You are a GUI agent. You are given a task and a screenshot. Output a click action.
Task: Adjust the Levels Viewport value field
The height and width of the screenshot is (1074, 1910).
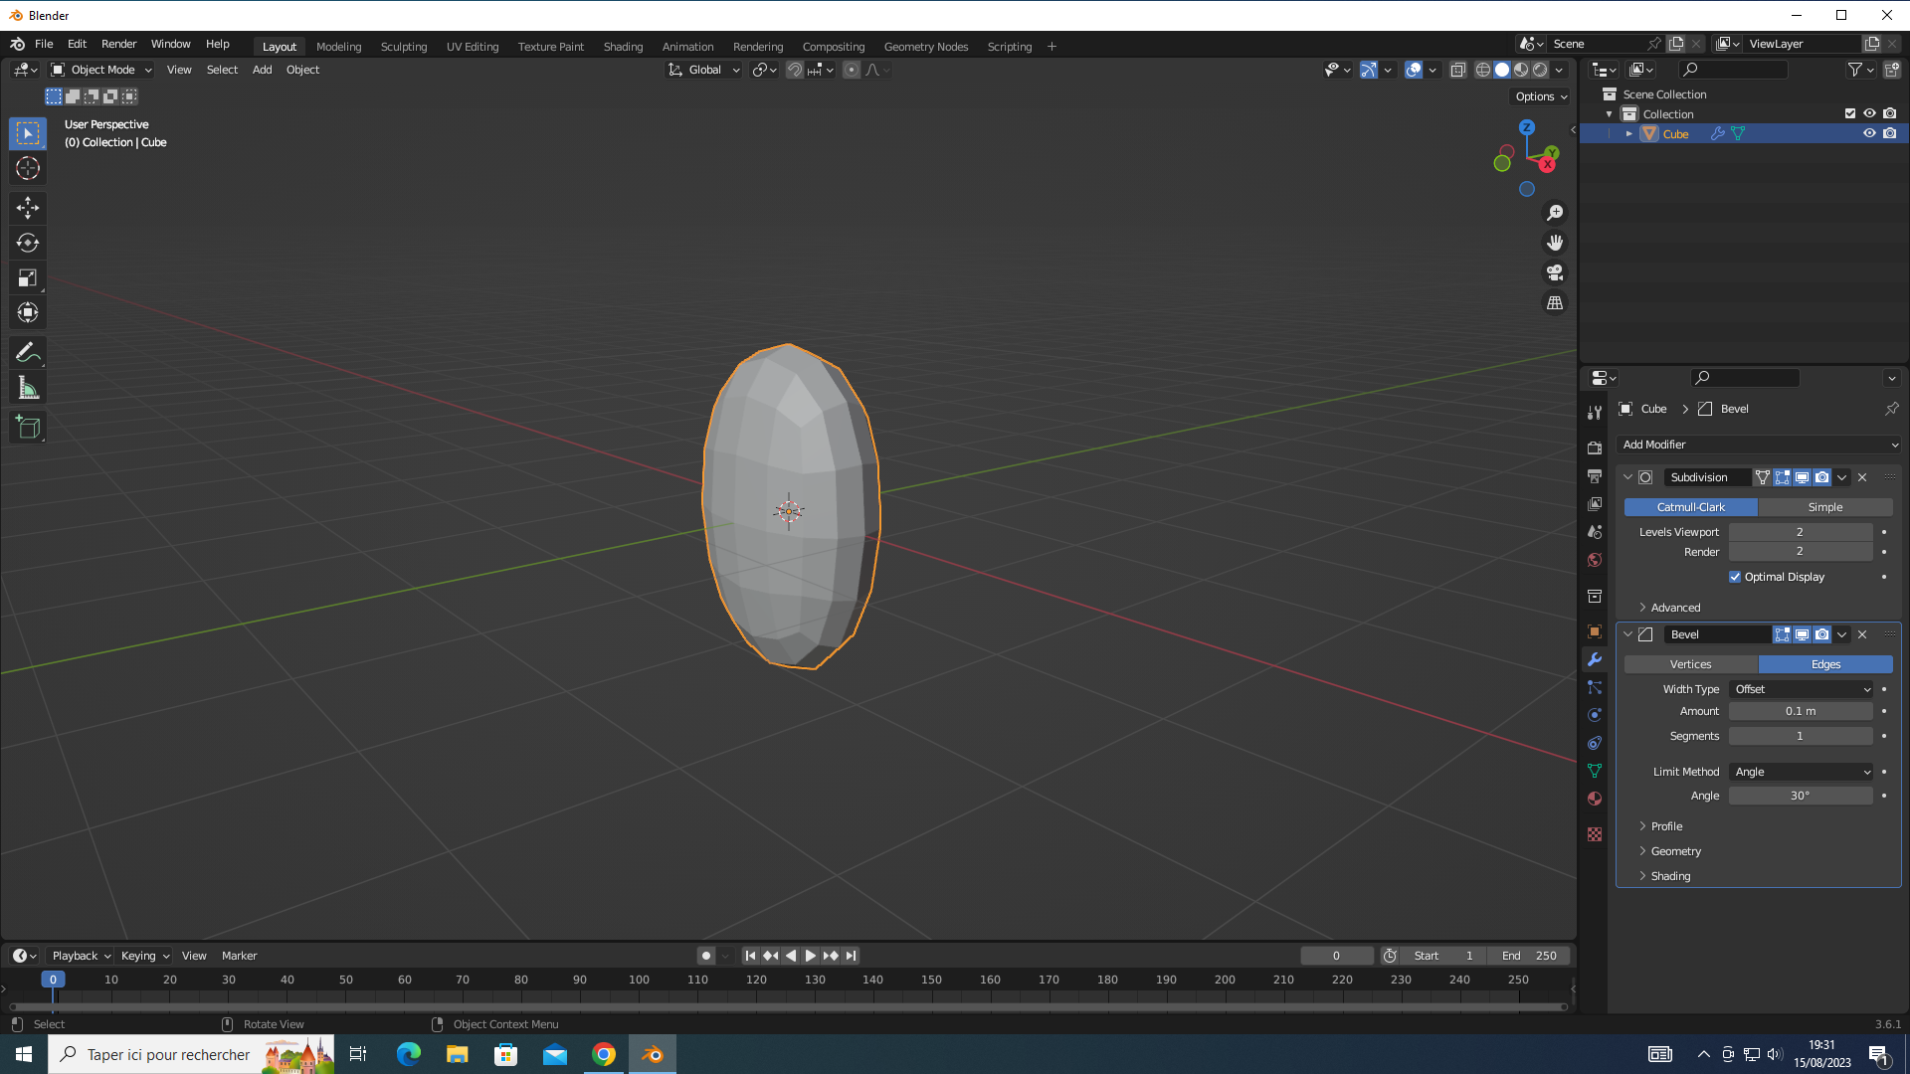[x=1801, y=532]
